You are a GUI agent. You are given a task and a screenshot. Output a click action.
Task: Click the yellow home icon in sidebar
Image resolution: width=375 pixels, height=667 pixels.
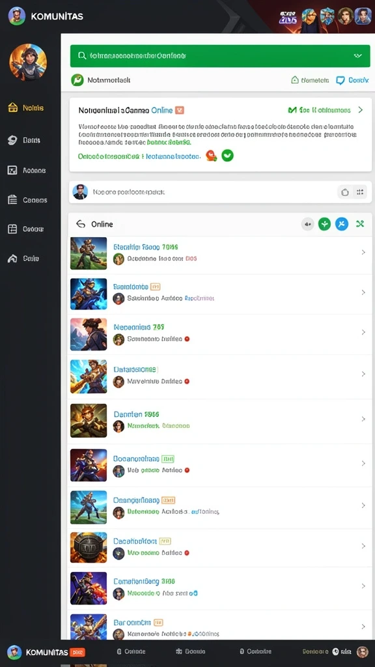(x=12, y=107)
